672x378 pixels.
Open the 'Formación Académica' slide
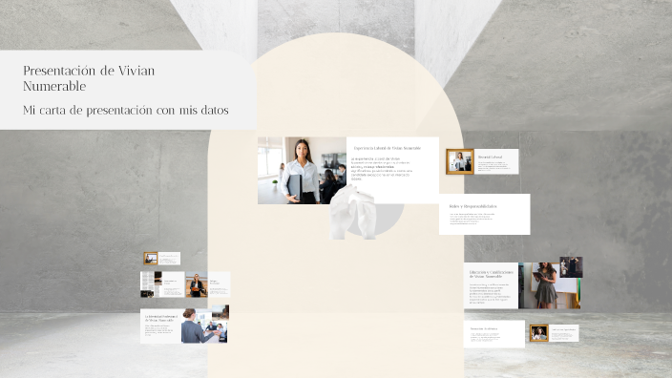pos(494,334)
